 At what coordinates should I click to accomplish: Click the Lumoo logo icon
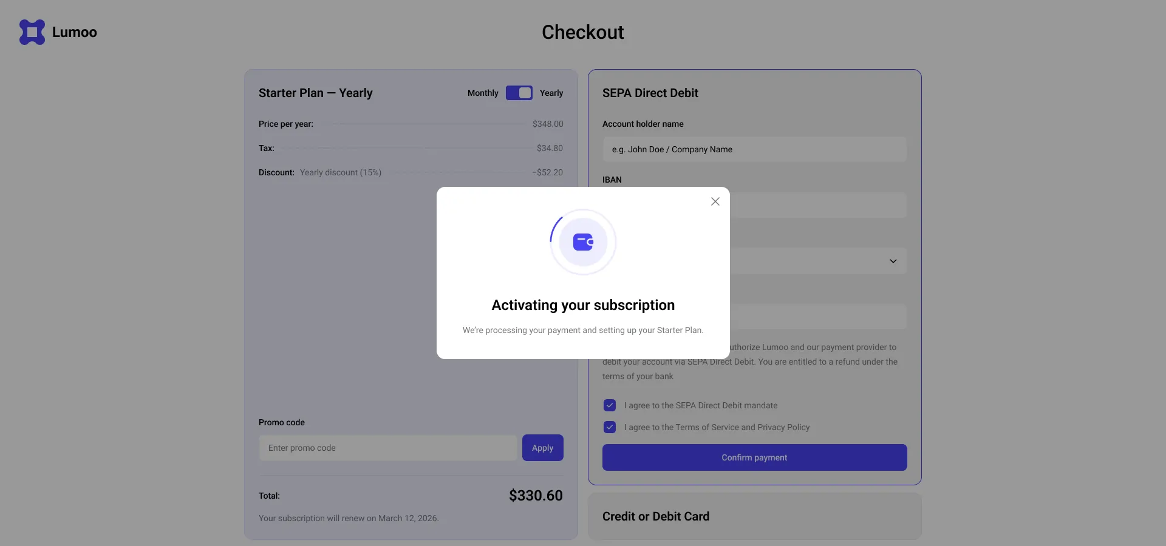pos(32,32)
